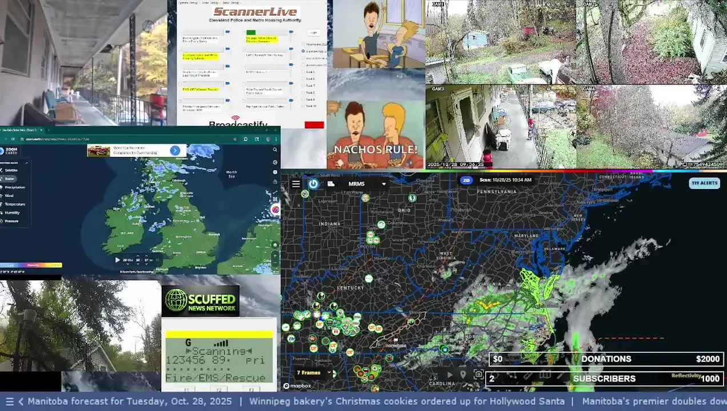The height and width of the screenshot is (411, 727).
Task: Click the truck layer icon beside MRMS
Action: [x=331, y=184]
